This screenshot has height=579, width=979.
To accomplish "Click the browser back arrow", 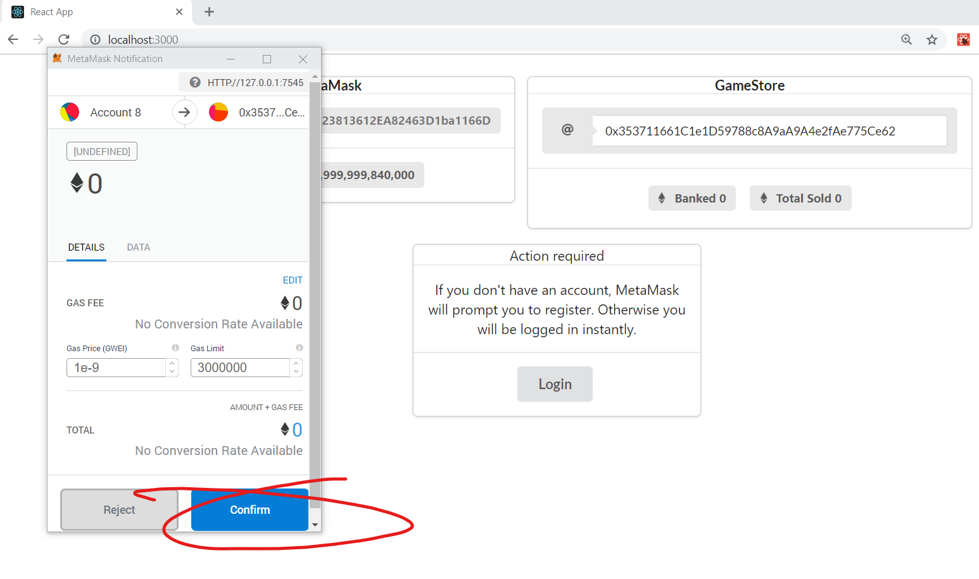I will pos(13,39).
